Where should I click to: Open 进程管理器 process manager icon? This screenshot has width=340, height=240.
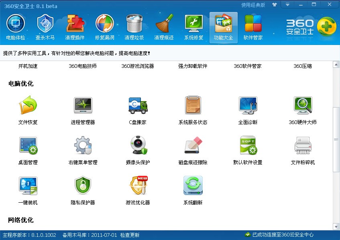pyautogui.click(x=83, y=110)
